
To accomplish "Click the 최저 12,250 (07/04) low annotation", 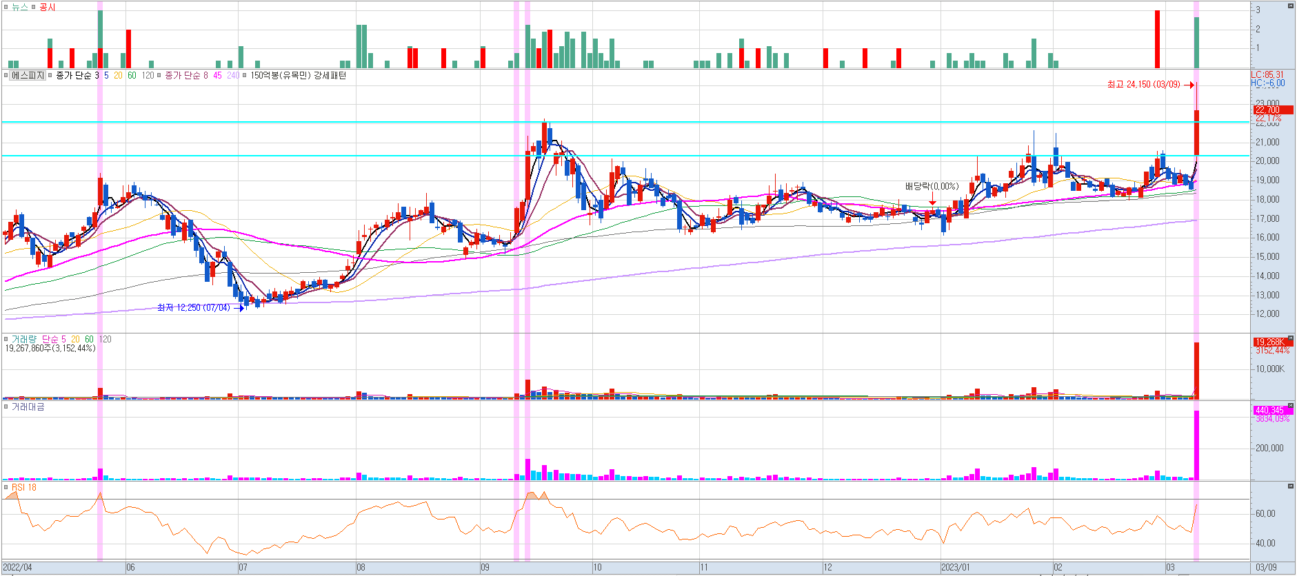I will point(194,308).
